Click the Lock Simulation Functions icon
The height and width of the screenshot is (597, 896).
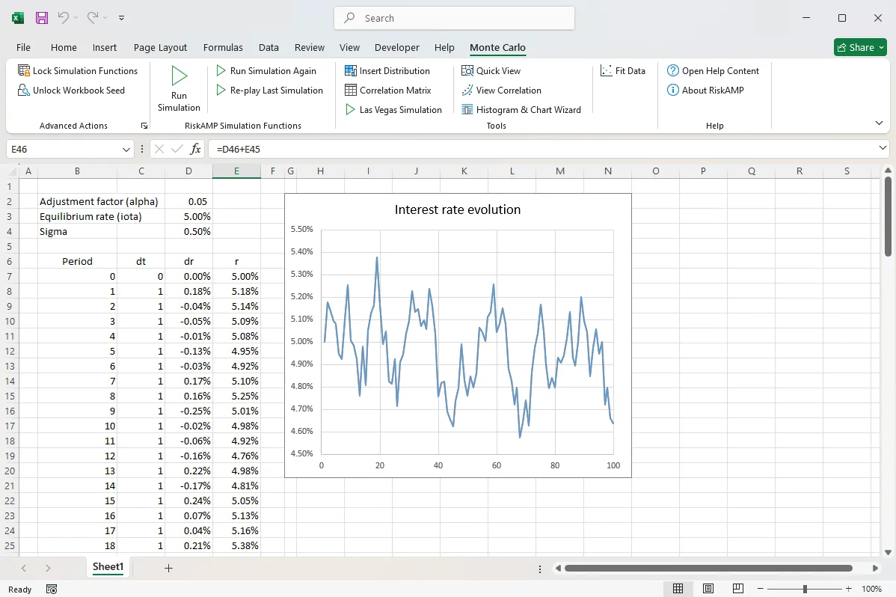(22, 70)
